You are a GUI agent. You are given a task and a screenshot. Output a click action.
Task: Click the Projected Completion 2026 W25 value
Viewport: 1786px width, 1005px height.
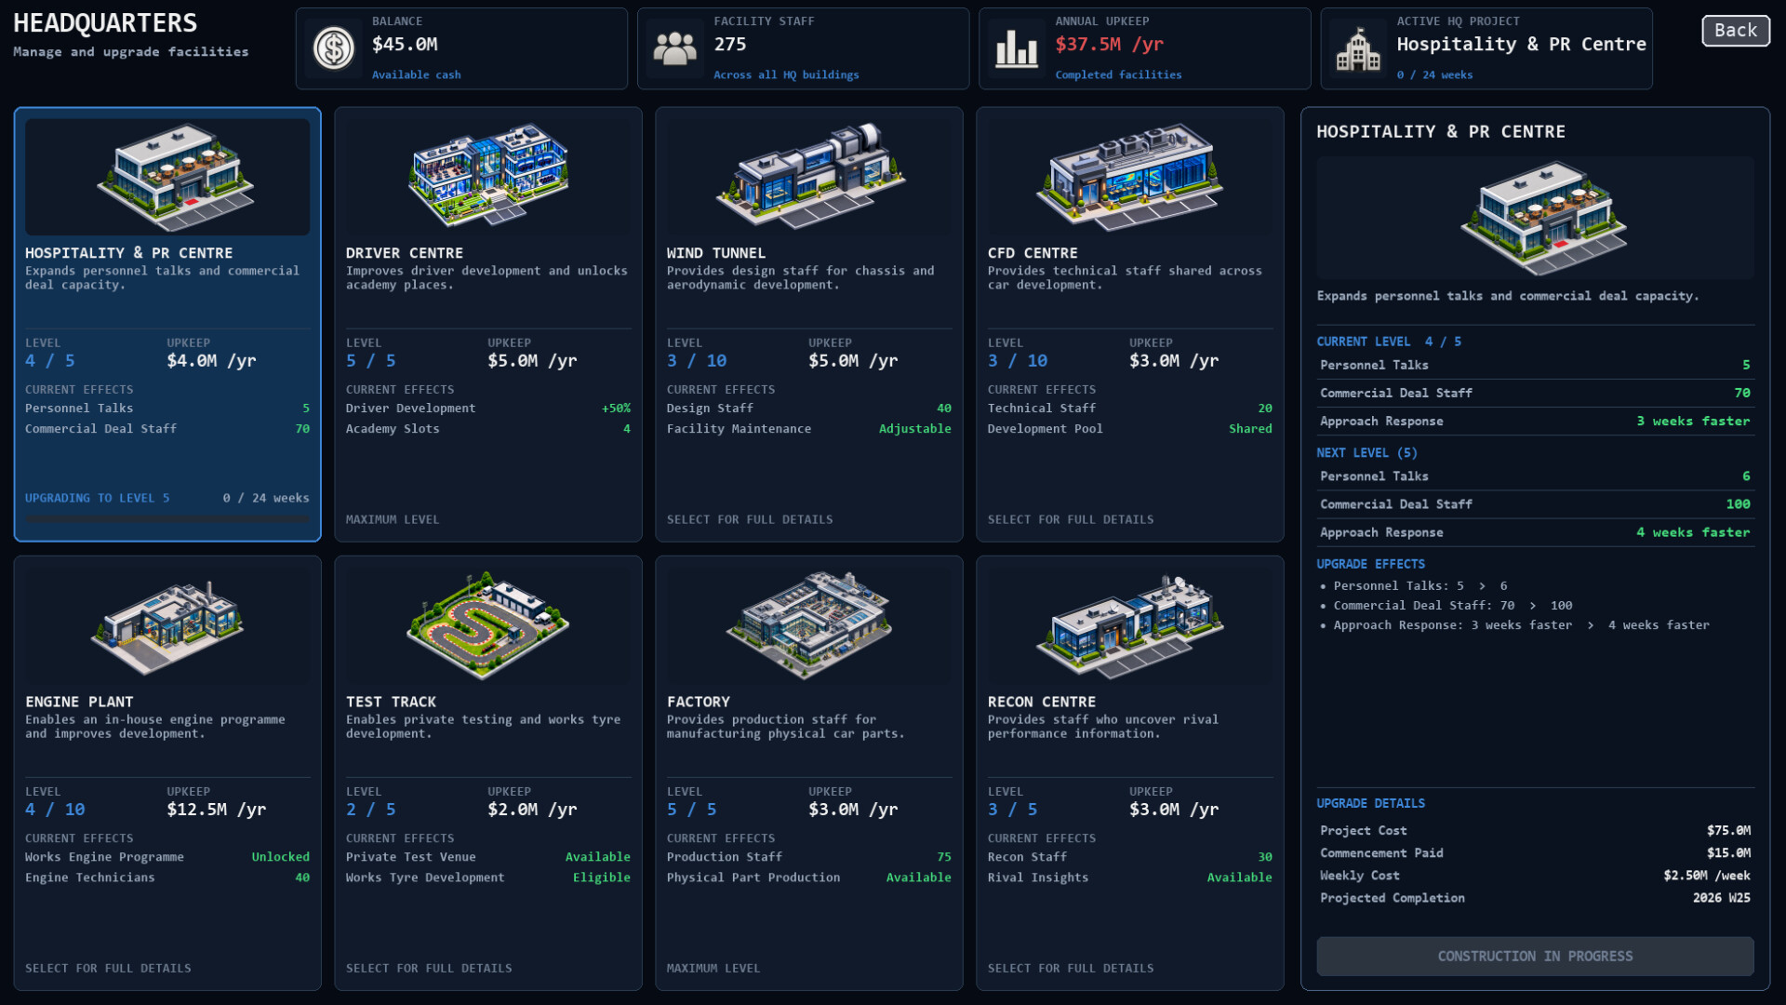click(x=1722, y=898)
